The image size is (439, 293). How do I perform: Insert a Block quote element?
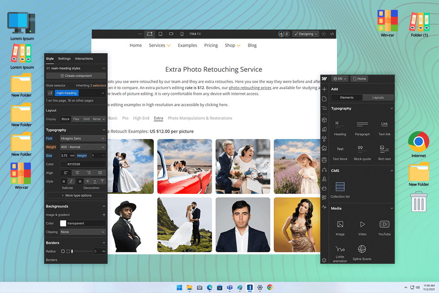pyautogui.click(x=362, y=152)
